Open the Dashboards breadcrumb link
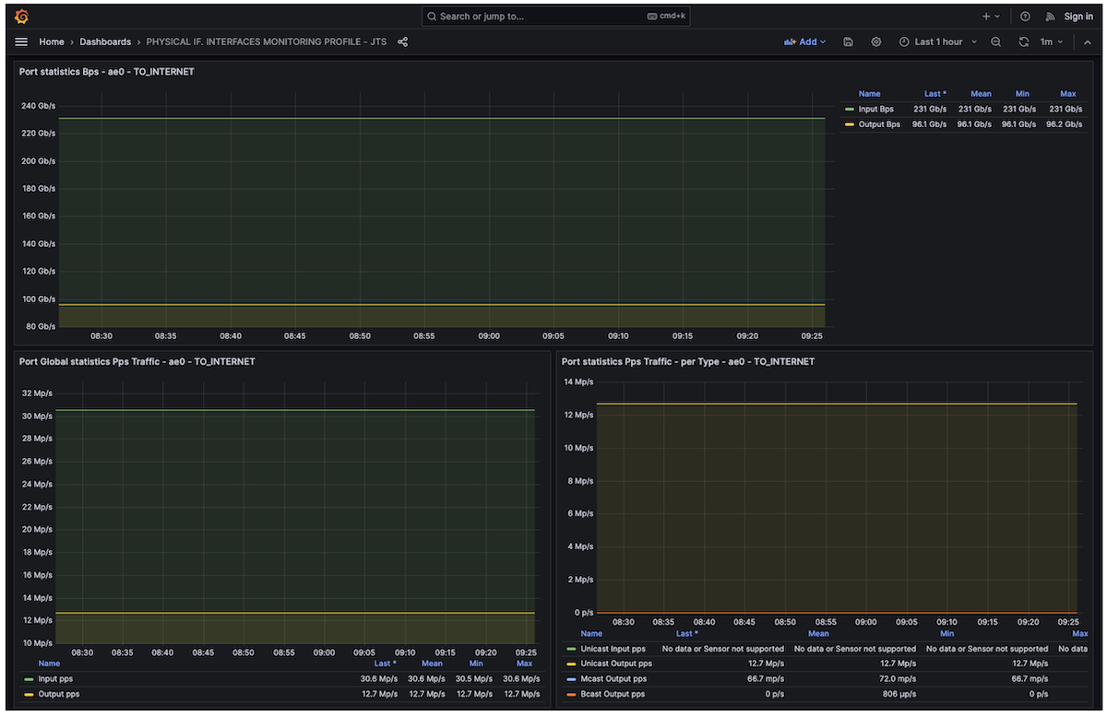 coord(104,41)
